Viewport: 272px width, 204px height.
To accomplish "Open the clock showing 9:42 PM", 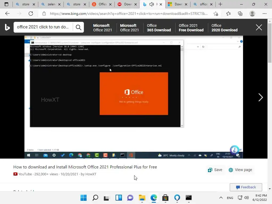I will click(260, 198).
